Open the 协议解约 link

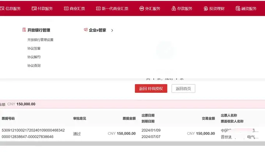tap(34, 57)
